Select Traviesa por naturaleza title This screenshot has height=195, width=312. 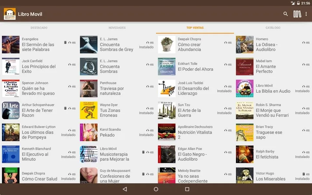coord(112,91)
